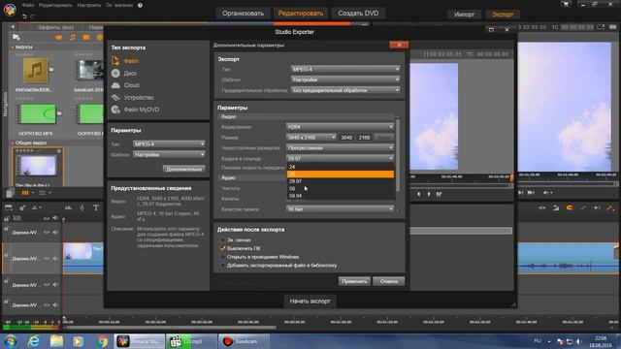Viewport: 621px width, 349px height.
Task: Open the Шаблон Настройки dropdown in Экспорт section
Action: (345, 79)
